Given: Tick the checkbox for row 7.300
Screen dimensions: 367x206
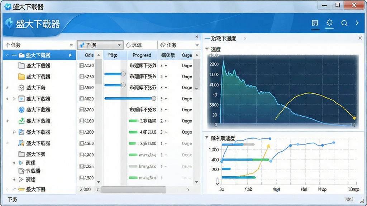Looking at the screenshot, I should tap(81, 132).
